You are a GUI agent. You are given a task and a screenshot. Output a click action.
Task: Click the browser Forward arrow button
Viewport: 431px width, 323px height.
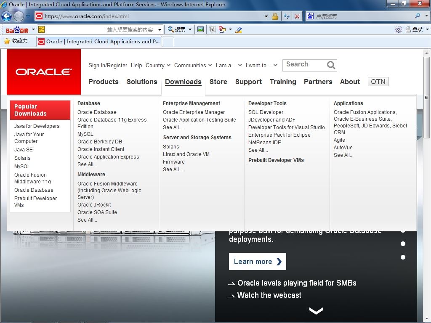(x=19, y=16)
